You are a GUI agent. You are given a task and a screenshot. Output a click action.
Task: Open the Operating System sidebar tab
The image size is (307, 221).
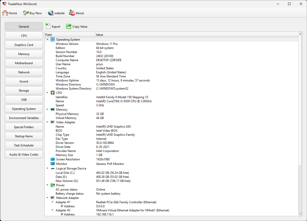click(24, 109)
